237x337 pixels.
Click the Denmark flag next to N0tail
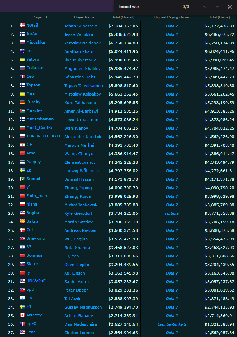tap(22, 25)
